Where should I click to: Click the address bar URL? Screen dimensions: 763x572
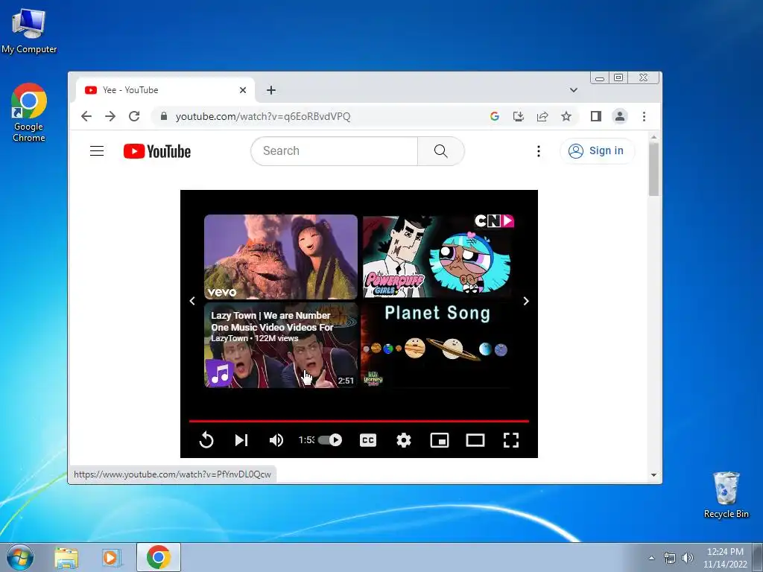[x=263, y=116]
